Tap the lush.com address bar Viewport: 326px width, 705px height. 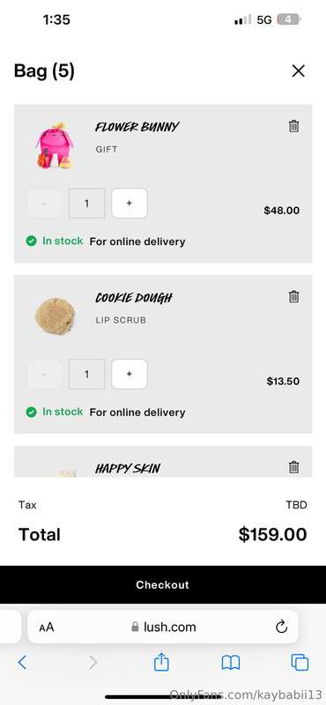(x=163, y=627)
